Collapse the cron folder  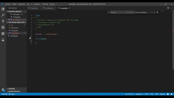pyautogui.click(x=16, y=25)
